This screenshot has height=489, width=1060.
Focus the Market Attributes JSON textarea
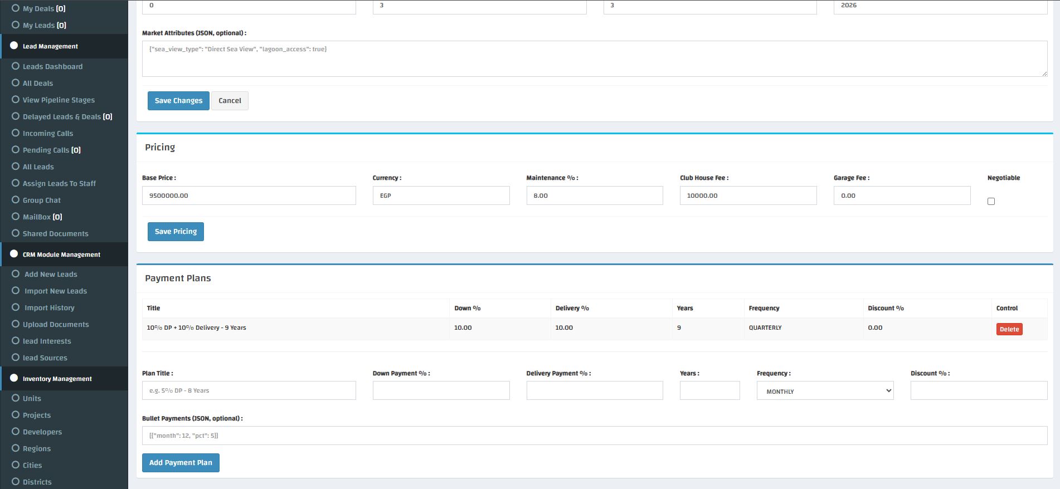(x=595, y=58)
